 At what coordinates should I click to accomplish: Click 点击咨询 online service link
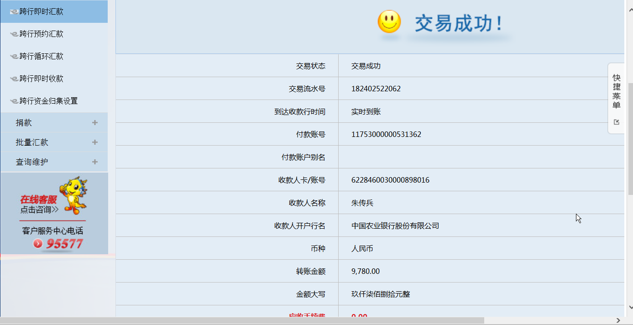pos(39,210)
